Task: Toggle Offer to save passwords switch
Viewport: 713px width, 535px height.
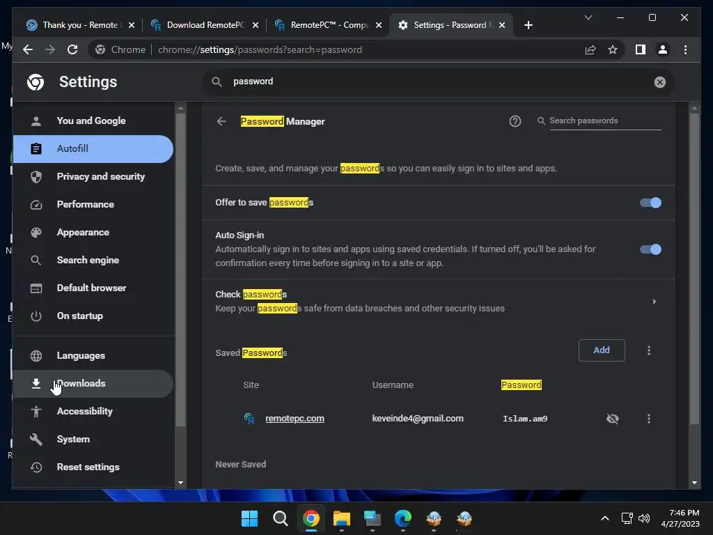Action: click(x=650, y=203)
